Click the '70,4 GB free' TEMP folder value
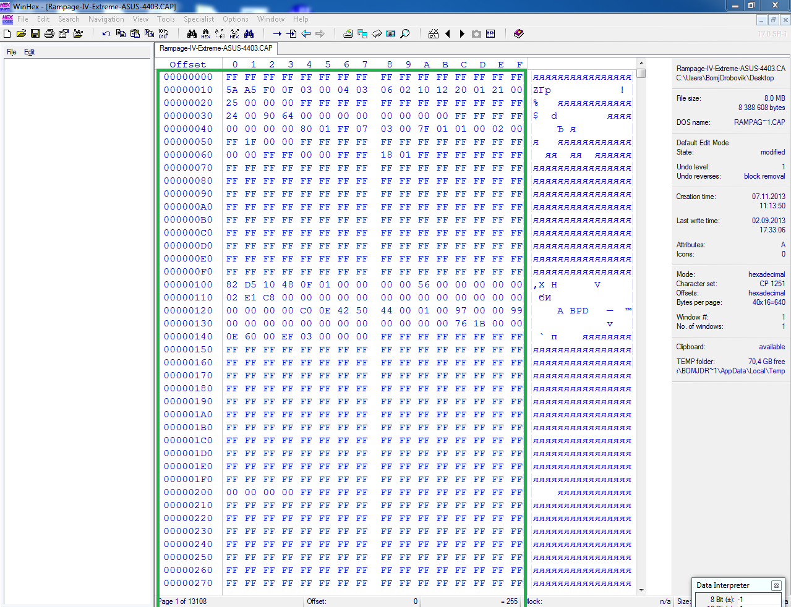The width and height of the screenshot is (791, 607). (x=766, y=362)
